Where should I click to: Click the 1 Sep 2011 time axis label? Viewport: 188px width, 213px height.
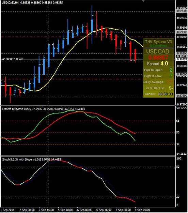tap(7, 210)
